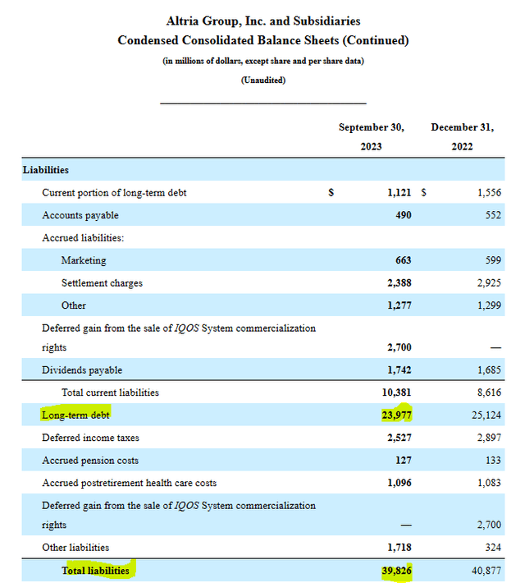Click the Liabilities section header

coord(46,170)
